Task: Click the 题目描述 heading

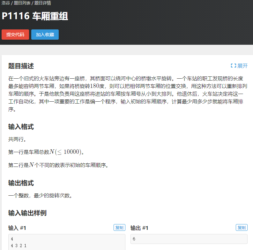Action: pyautogui.click(x=21, y=66)
